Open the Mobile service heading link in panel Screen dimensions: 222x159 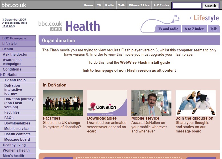(145, 118)
